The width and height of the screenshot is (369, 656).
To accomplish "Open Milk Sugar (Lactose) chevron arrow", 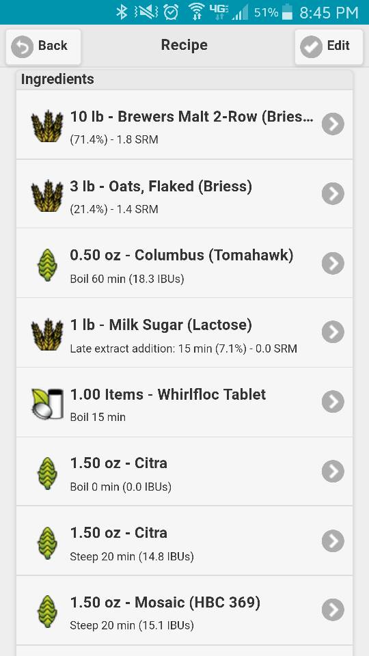I will (333, 332).
